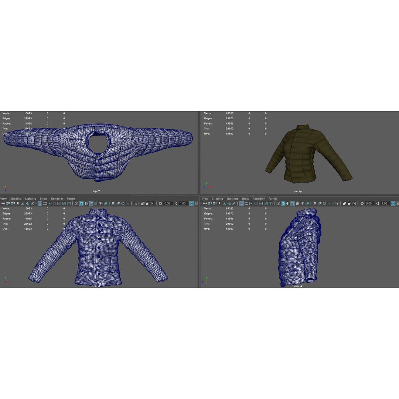The width and height of the screenshot is (399, 399).
Task: Open Panels menu in side panel
Action: point(273,198)
